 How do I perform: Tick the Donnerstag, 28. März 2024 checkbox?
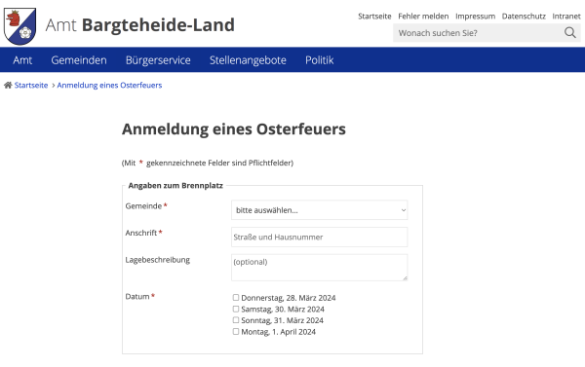click(x=236, y=297)
